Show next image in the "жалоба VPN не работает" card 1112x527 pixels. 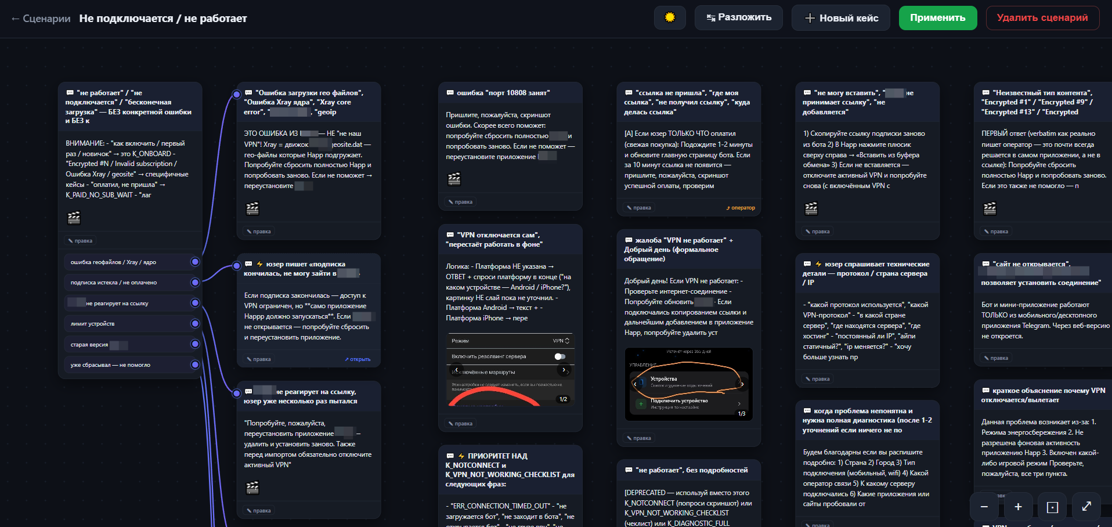[742, 384]
